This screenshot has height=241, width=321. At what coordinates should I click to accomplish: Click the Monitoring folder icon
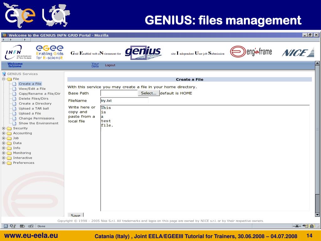tap(9, 153)
